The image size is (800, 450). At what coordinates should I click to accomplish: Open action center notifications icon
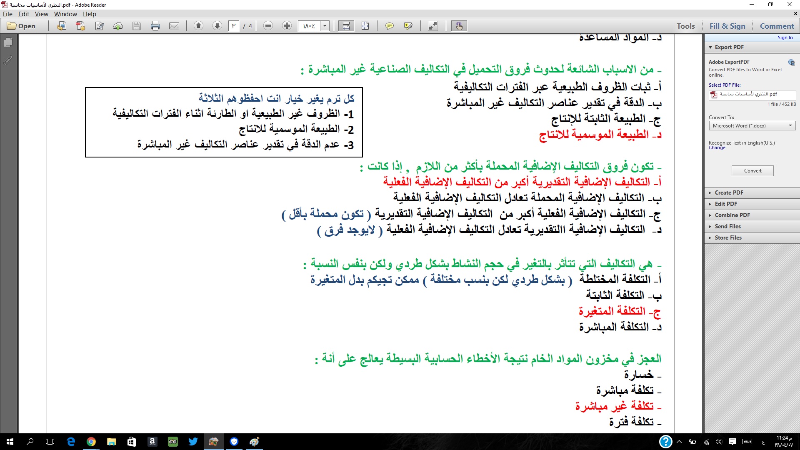click(x=732, y=442)
